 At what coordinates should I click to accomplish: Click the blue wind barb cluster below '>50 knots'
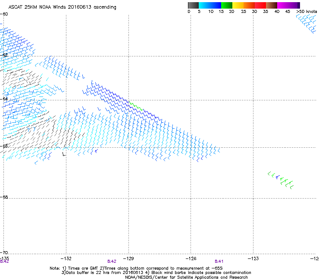pos(306,24)
